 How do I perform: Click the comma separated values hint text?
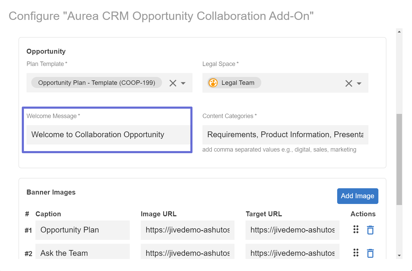coord(279,150)
